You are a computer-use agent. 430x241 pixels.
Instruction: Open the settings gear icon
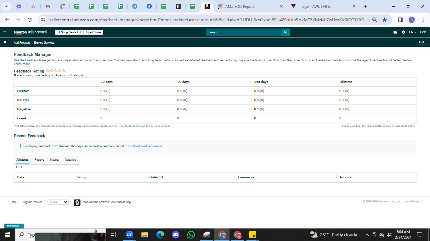403,32
